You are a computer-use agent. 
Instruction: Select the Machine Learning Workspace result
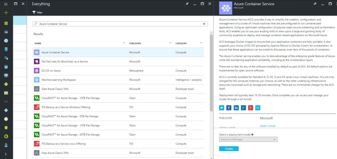(x=118, y=80)
